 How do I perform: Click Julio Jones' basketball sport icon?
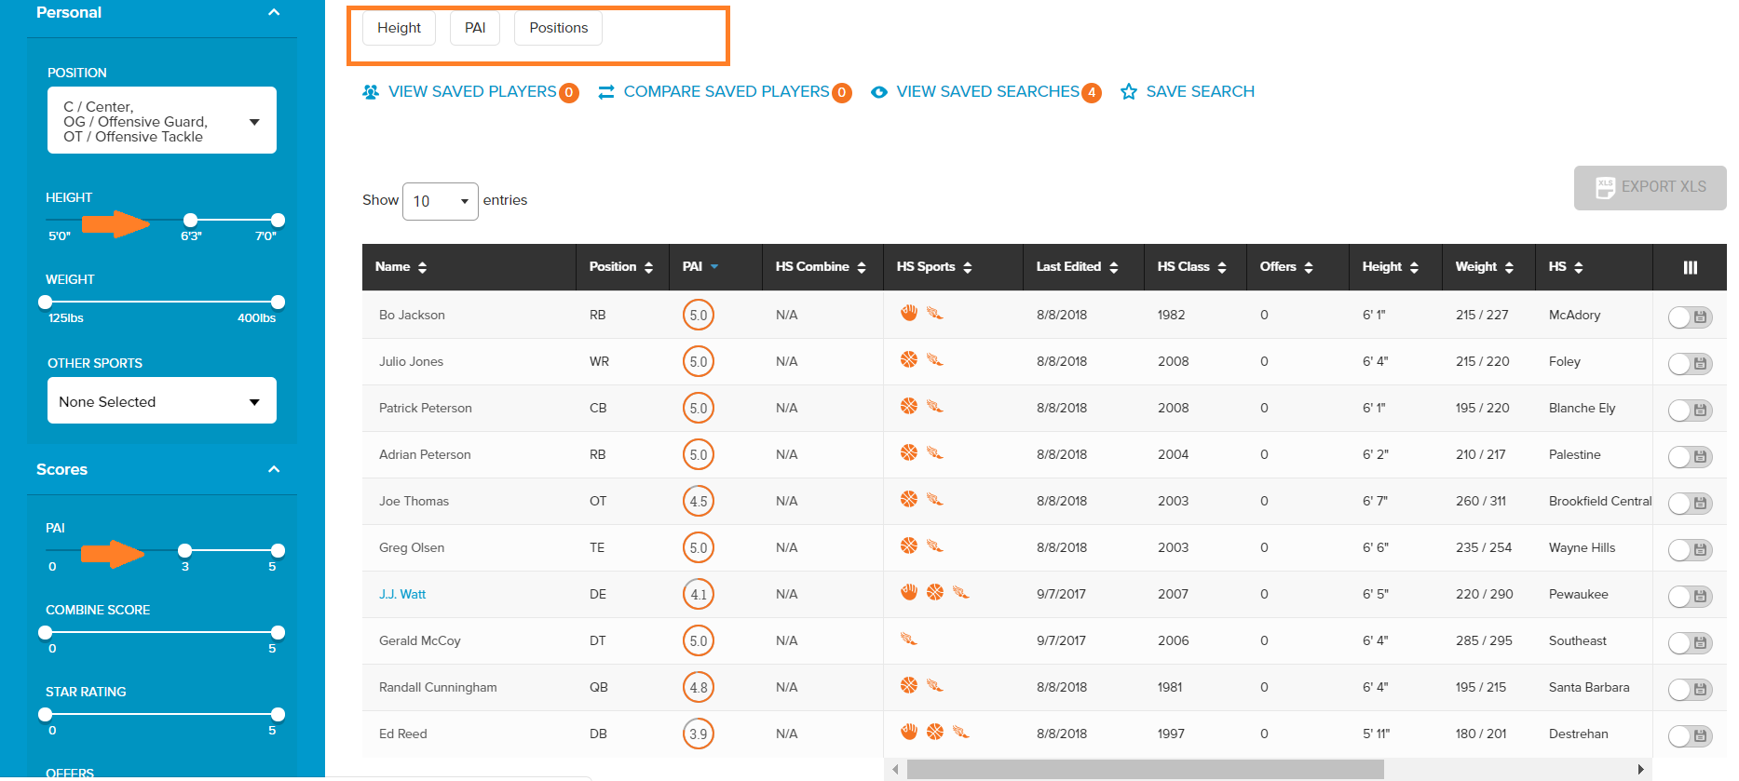click(x=909, y=359)
